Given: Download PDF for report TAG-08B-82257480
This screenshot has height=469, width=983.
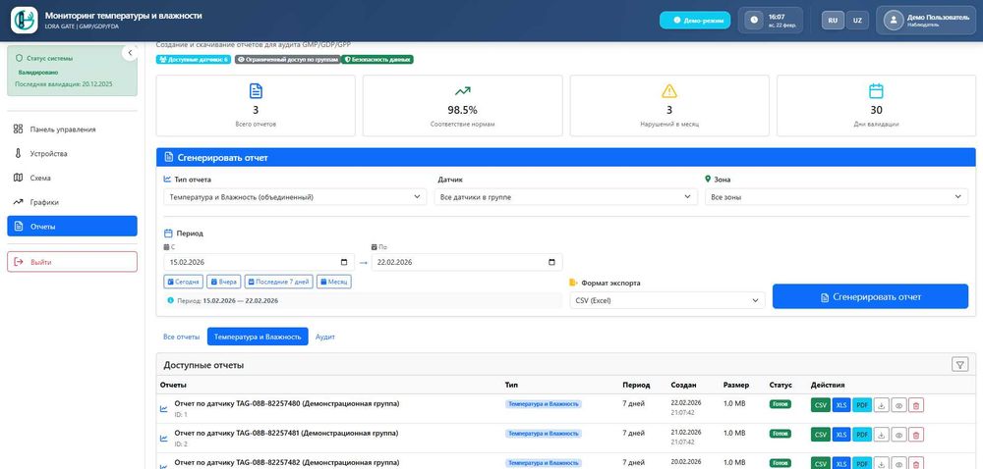Looking at the screenshot, I should 862,405.
